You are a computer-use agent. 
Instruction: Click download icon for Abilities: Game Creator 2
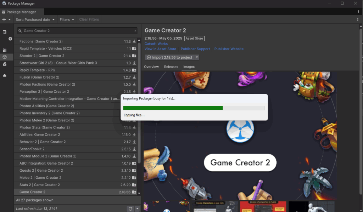pyautogui.click(x=134, y=134)
